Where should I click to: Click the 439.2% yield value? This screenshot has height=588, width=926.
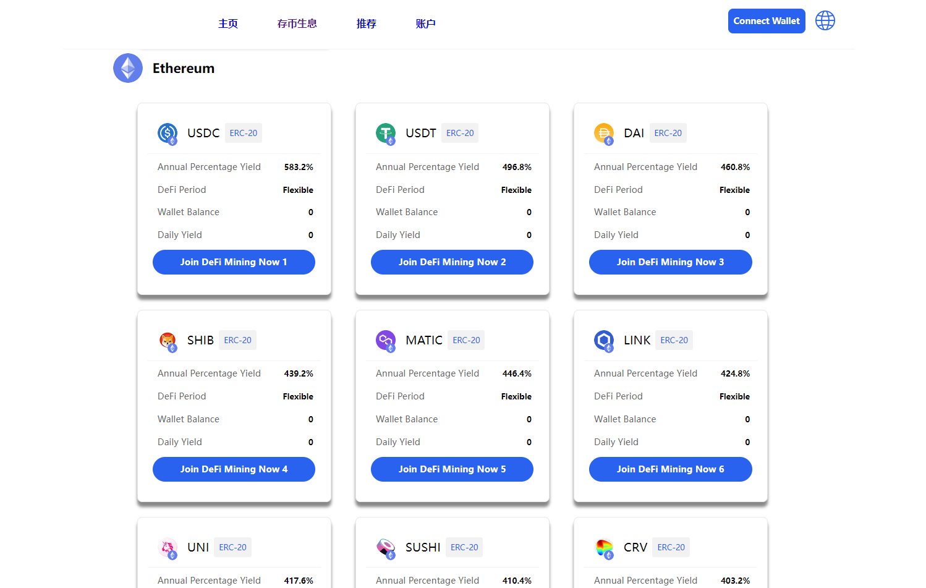coord(299,373)
